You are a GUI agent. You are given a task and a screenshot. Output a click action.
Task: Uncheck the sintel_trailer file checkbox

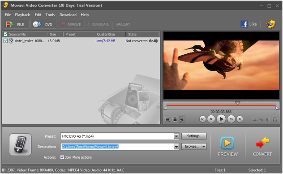point(5,41)
